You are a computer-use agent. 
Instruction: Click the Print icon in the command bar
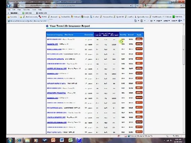click(x=151, y=21)
